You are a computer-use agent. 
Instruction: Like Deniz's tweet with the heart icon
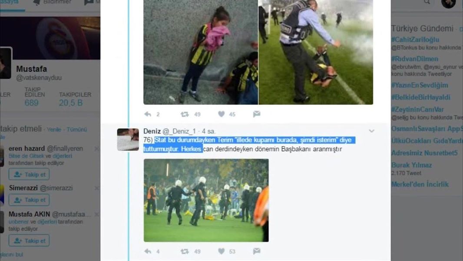(x=222, y=251)
